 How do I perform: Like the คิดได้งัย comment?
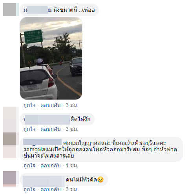click(x=29, y=129)
